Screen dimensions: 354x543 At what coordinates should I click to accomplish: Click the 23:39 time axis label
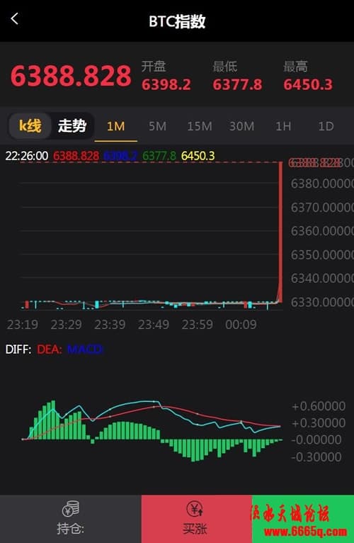coord(110,325)
